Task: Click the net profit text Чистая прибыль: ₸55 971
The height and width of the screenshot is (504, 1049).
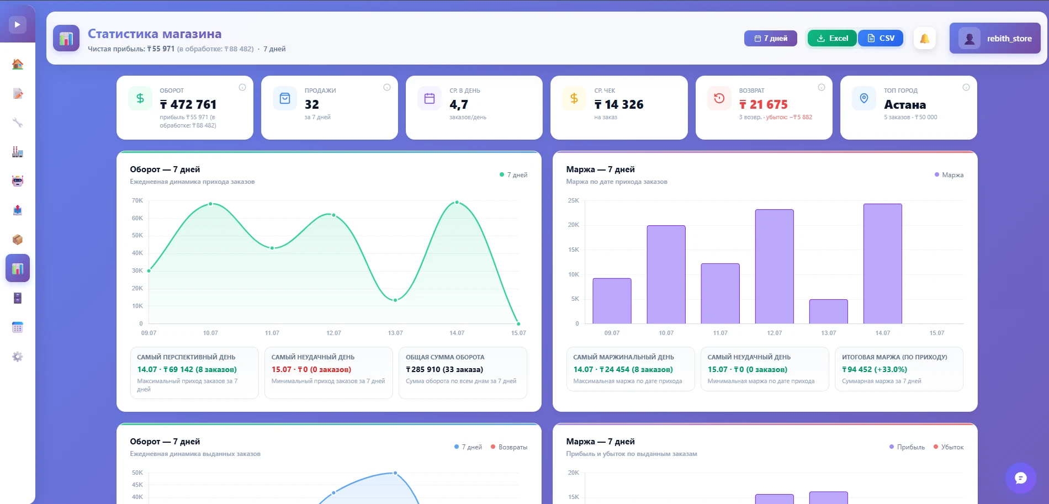Action: pos(131,49)
